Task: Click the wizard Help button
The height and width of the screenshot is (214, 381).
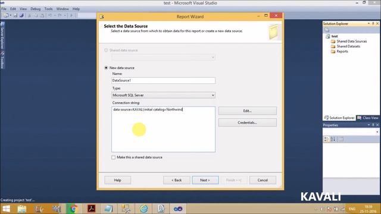Action: (x=118, y=180)
